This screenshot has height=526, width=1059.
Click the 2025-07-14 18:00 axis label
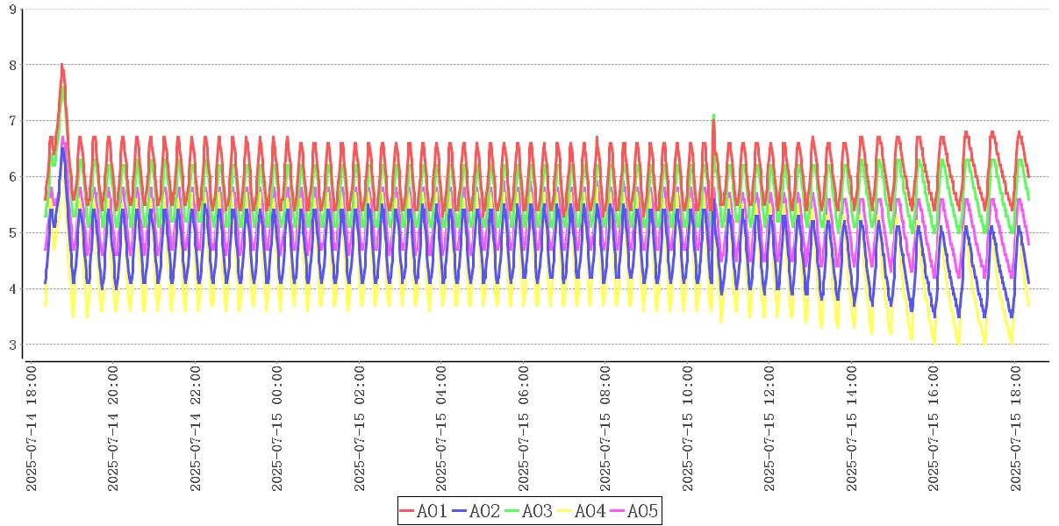[x=32, y=429]
